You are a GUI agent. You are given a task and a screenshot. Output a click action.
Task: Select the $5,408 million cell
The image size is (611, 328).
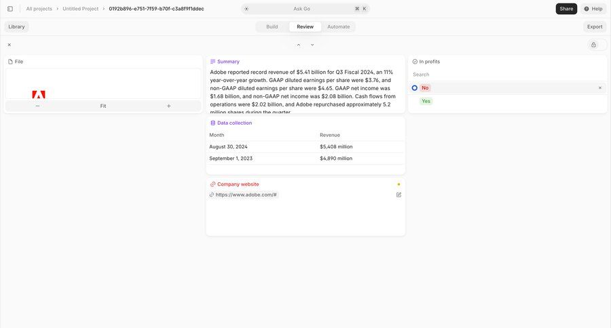pos(336,146)
